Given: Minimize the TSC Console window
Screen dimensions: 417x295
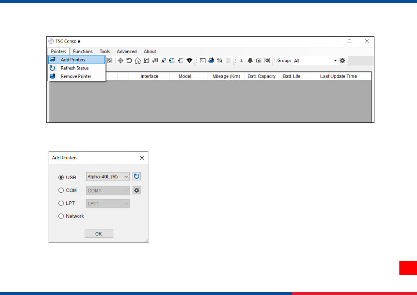Looking at the screenshot, I should coord(332,41).
